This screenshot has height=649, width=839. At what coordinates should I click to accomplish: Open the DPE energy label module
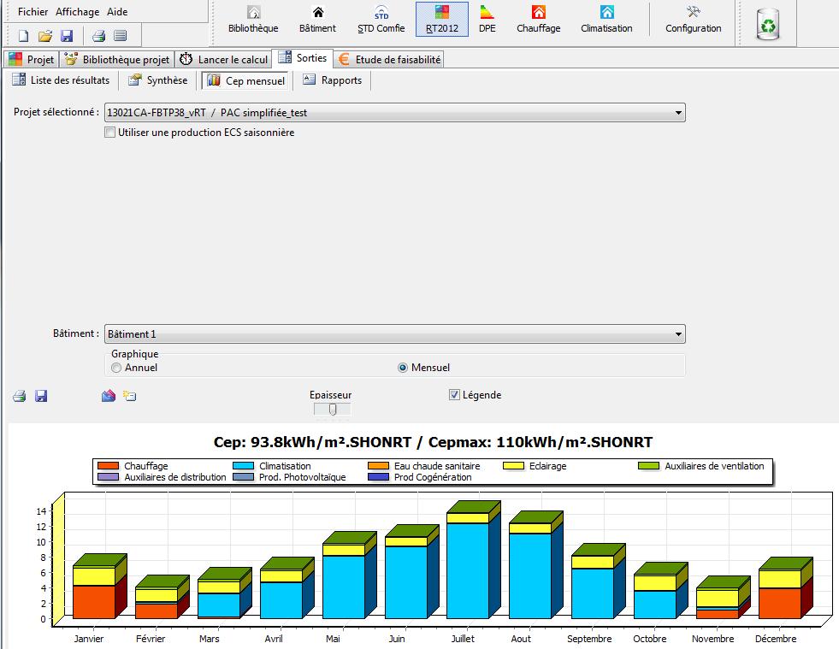tap(487, 20)
